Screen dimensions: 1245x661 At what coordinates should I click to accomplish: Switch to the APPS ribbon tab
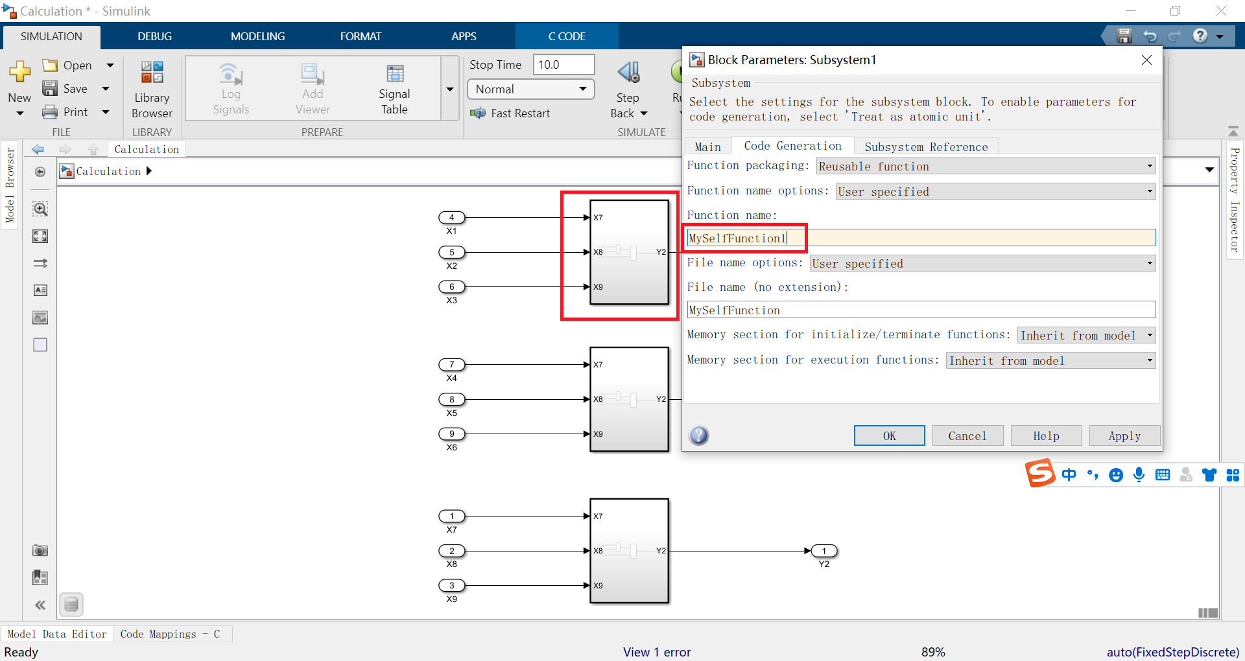(x=464, y=36)
